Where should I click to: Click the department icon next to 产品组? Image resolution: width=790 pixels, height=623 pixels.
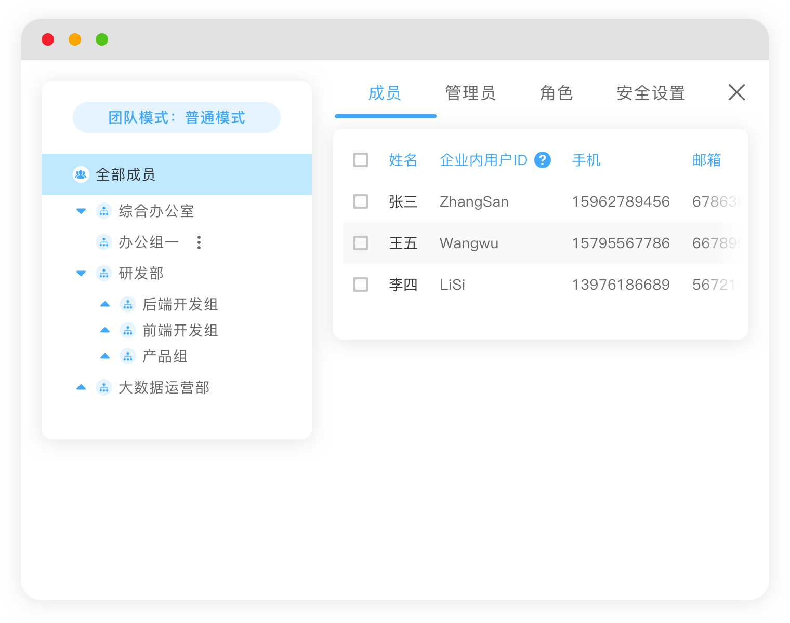tap(127, 356)
